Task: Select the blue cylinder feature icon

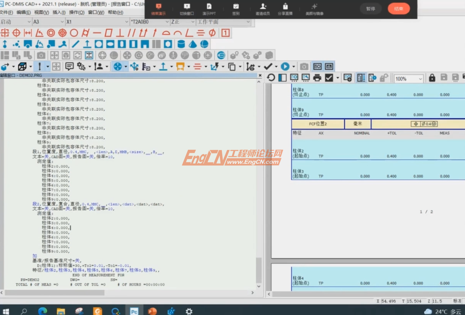Action: [181, 44]
